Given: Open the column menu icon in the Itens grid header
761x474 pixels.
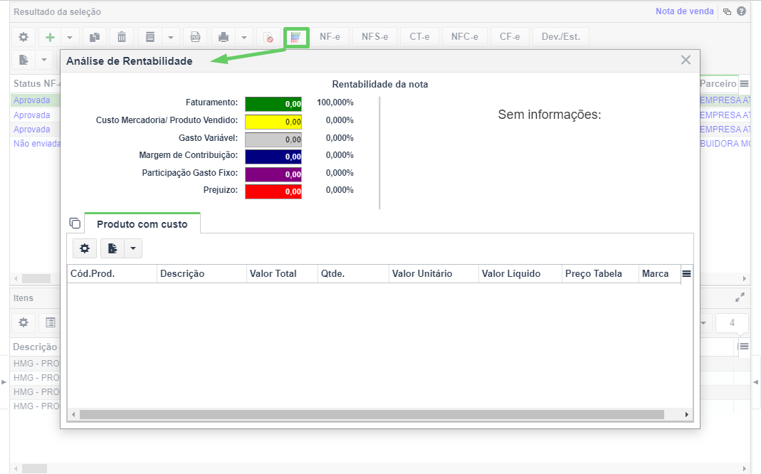Looking at the screenshot, I should coord(743,347).
